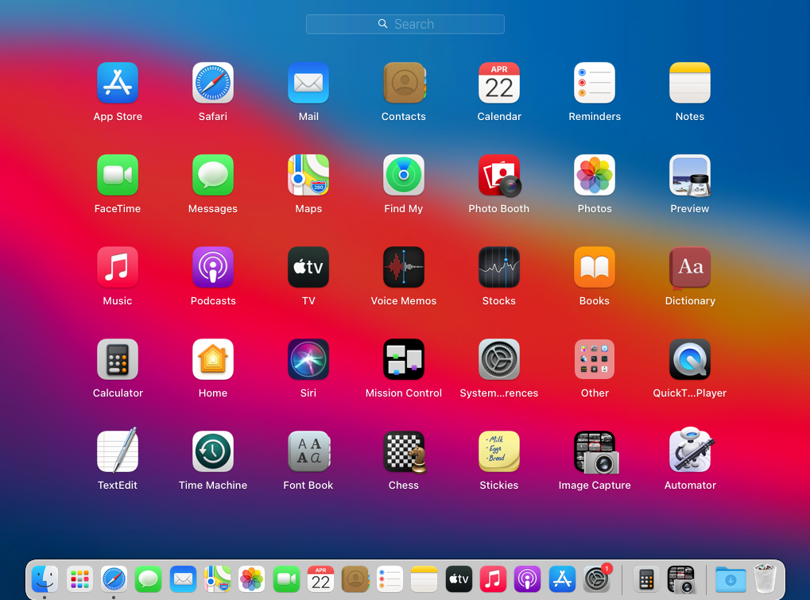Launch Podcasts from the Launchpad grid
Image resolution: width=810 pixels, height=600 pixels.
point(213,267)
